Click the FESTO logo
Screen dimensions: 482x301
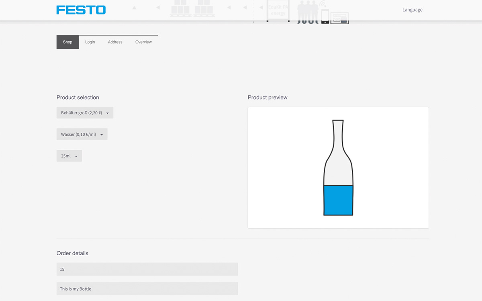pyautogui.click(x=81, y=10)
